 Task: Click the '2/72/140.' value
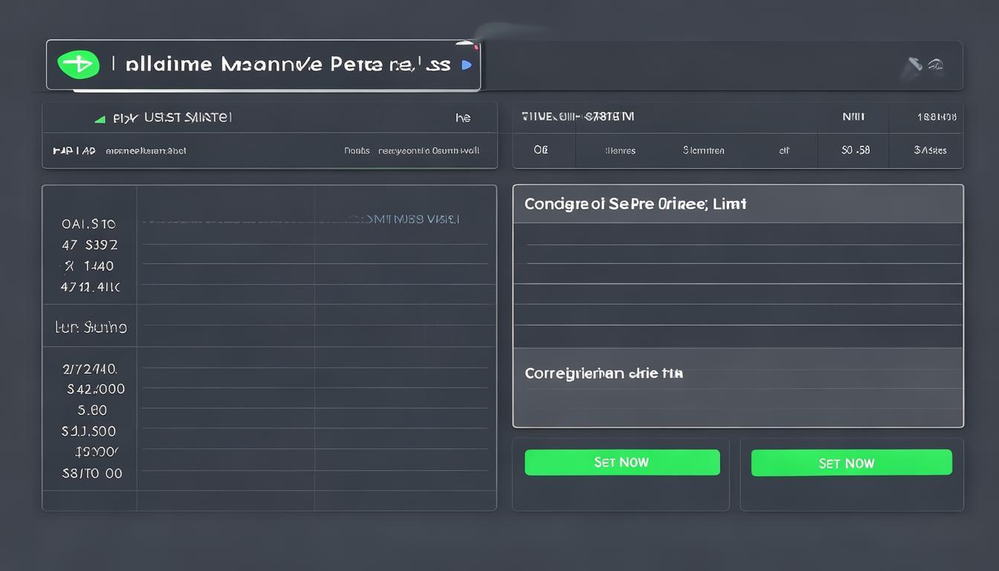tap(90, 368)
